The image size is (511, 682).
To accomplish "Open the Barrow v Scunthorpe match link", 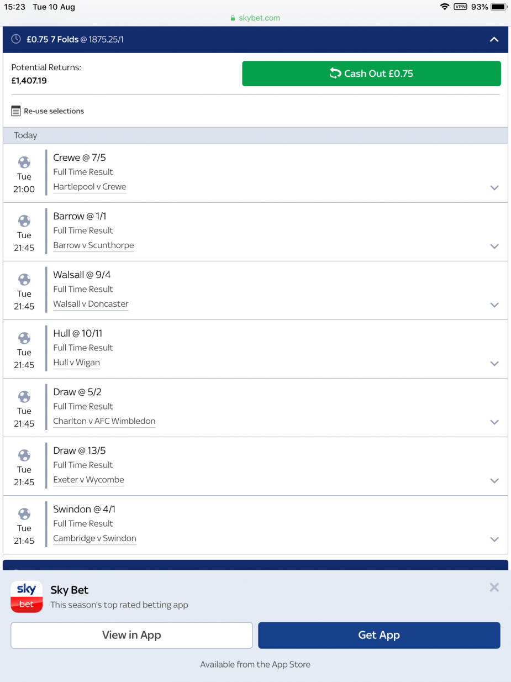I will click(x=93, y=245).
